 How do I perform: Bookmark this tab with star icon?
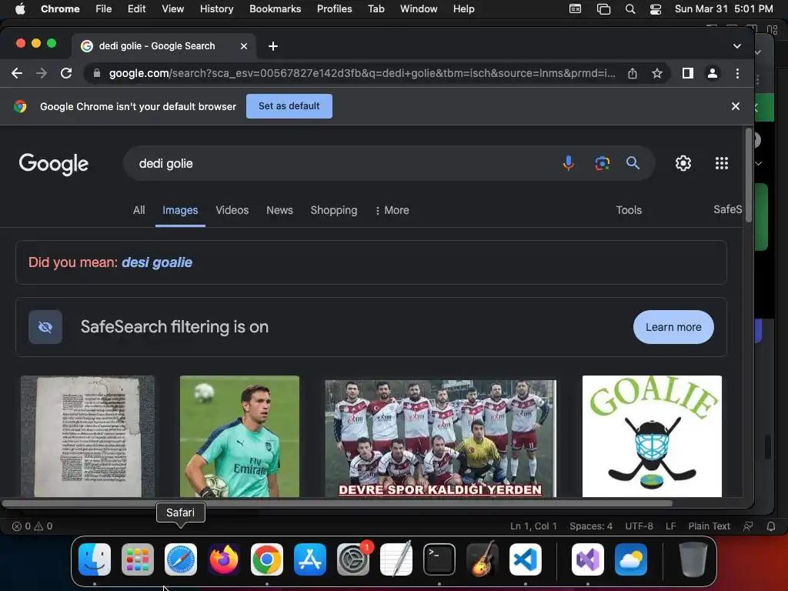point(657,73)
